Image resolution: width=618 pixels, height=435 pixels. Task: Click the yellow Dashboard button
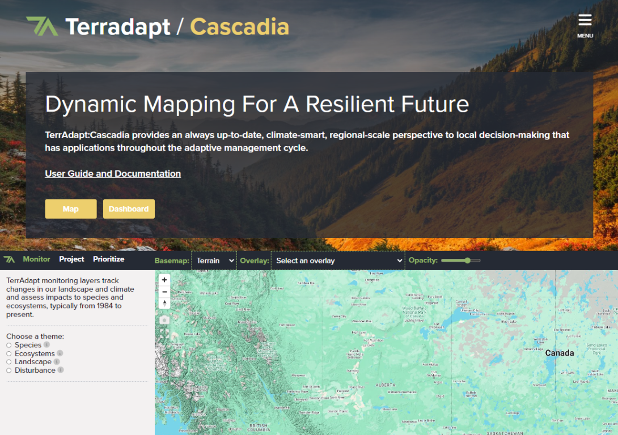(x=129, y=208)
